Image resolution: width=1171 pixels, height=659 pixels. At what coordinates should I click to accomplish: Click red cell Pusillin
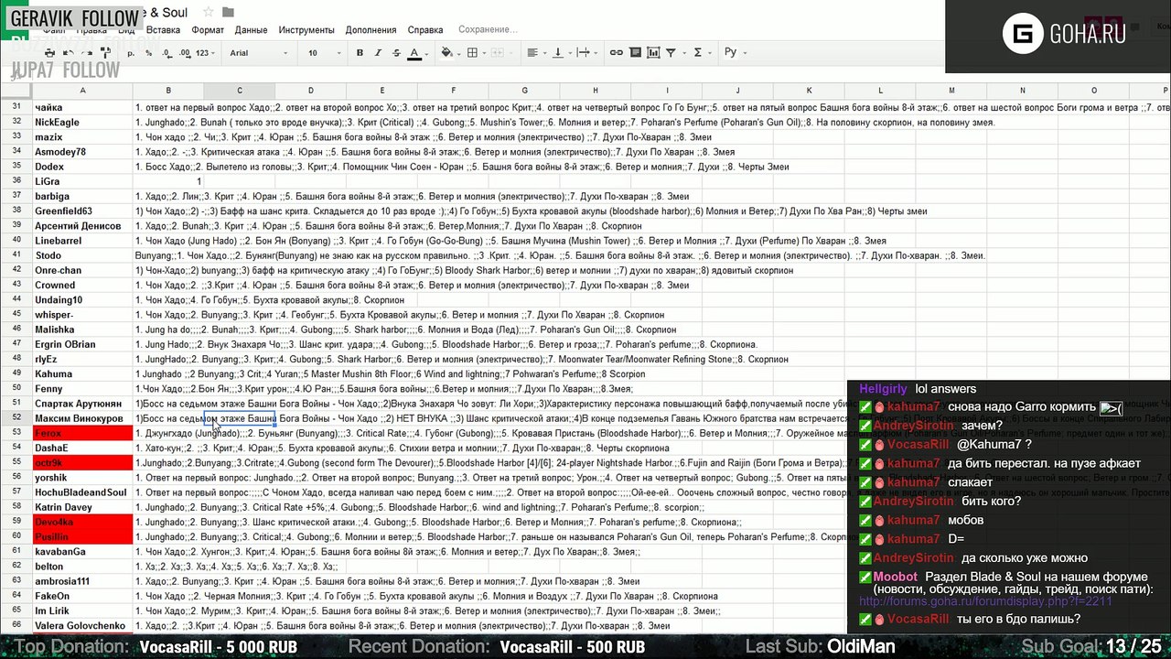pos(82,537)
